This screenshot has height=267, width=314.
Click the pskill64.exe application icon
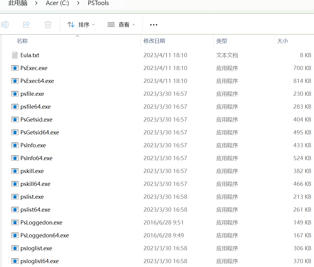(15, 184)
